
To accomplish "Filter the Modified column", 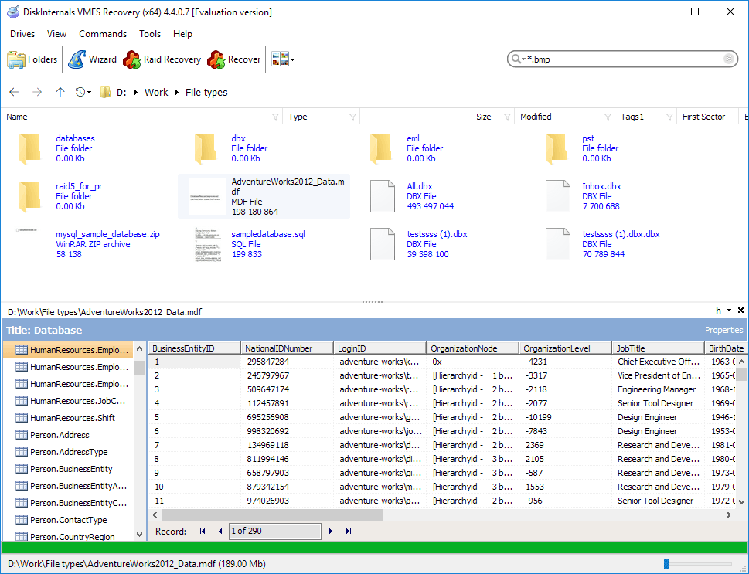I will 608,117.
